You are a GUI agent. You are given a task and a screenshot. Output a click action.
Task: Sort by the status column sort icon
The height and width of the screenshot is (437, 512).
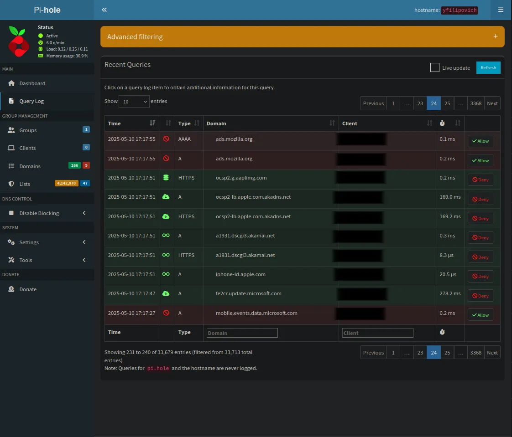pyautogui.click(x=168, y=123)
